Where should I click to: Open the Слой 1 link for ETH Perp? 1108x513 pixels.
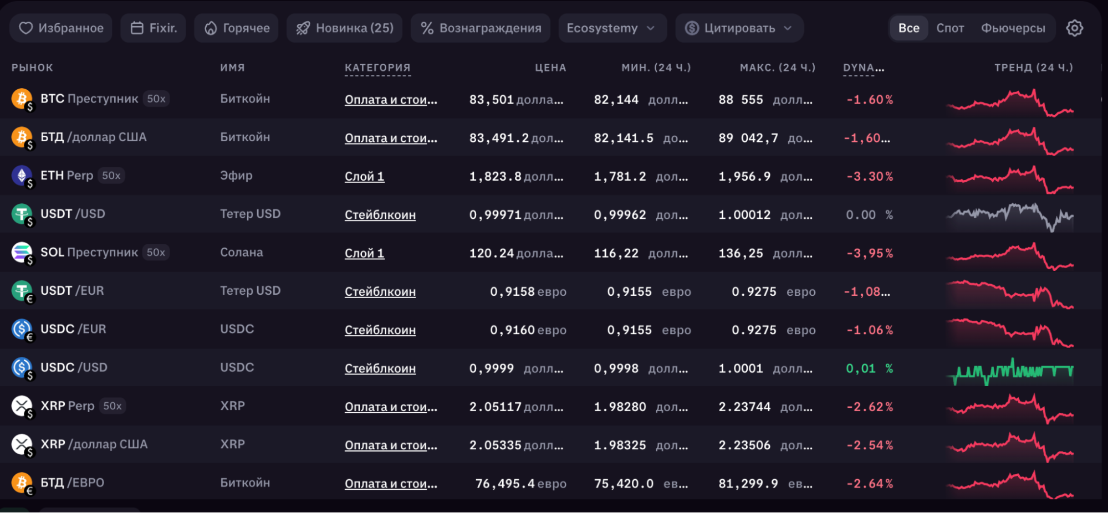click(x=364, y=176)
